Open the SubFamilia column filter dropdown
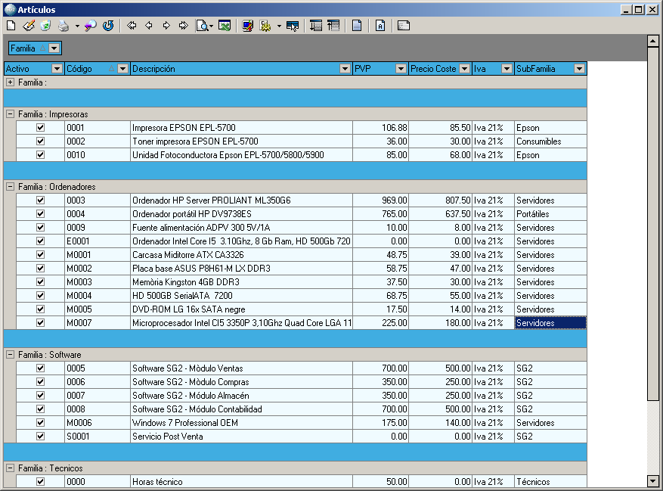This screenshot has width=663, height=491. click(x=579, y=69)
